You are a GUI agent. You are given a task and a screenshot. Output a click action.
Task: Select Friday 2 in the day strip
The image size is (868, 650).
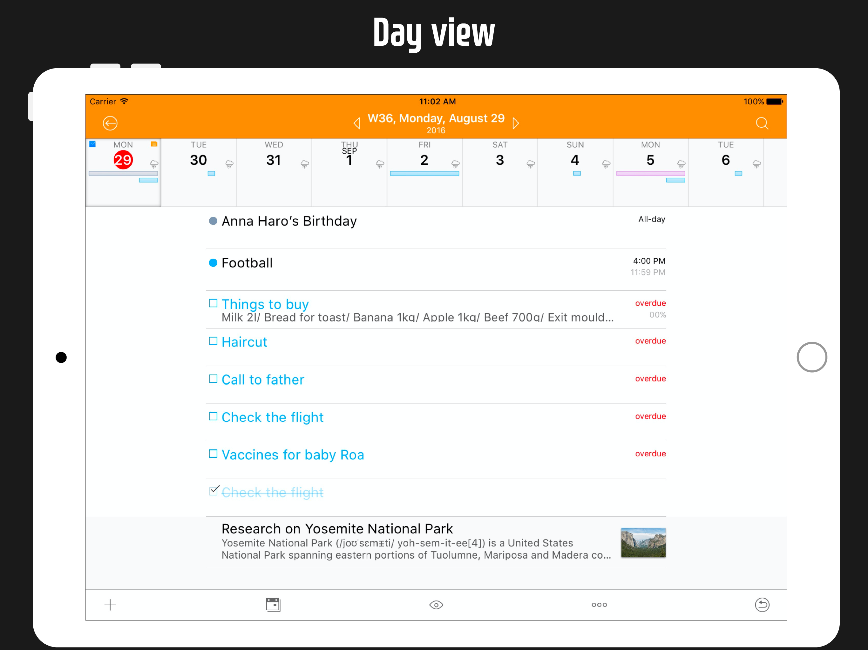[424, 160]
